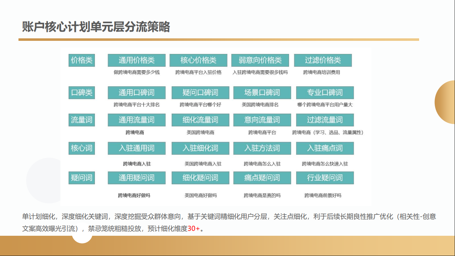Click the 入驻通用词 box

[x=136, y=148]
